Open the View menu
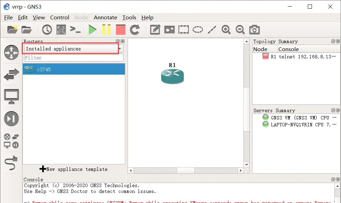 [39, 17]
